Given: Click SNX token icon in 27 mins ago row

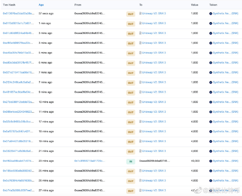Looking at the screenshot, I should [211, 190].
